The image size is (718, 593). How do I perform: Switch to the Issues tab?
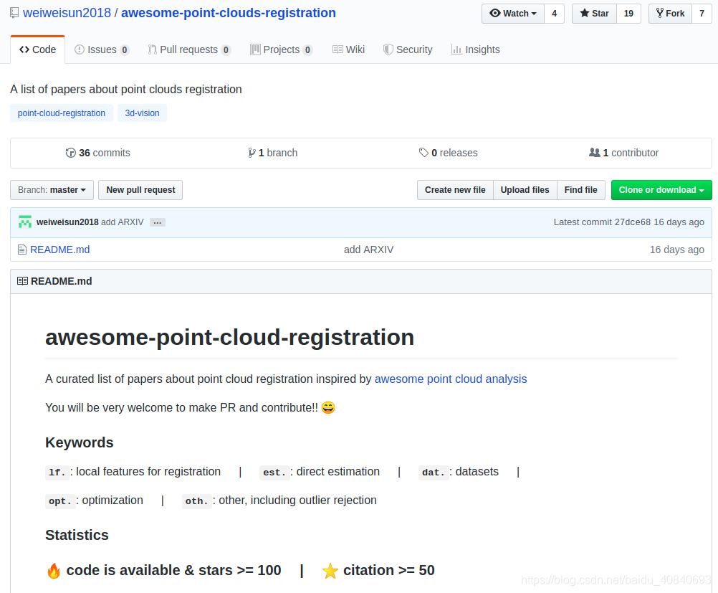coord(102,49)
